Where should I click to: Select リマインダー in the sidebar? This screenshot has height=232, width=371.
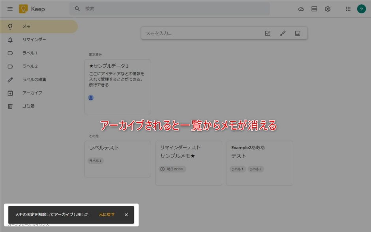[34, 40]
